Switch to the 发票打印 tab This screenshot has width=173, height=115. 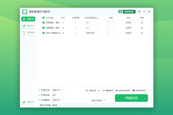28,26
